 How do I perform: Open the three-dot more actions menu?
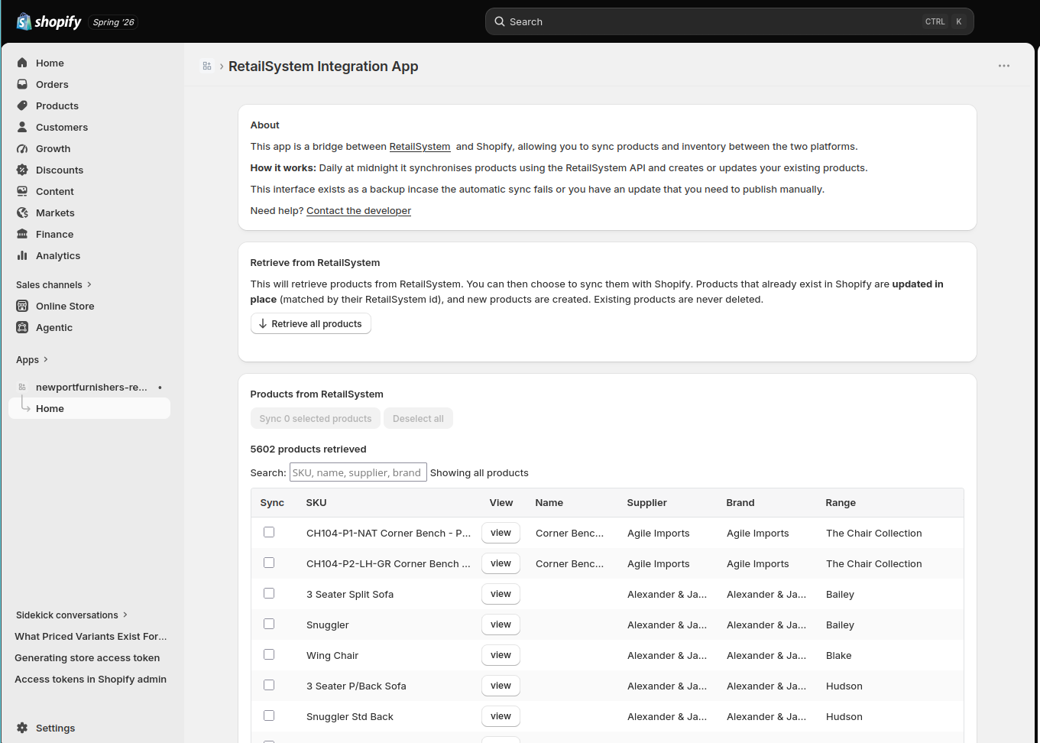point(1004,66)
